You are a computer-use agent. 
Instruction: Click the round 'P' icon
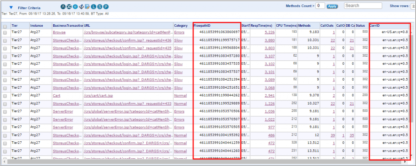pyautogui.click(x=106, y=7)
